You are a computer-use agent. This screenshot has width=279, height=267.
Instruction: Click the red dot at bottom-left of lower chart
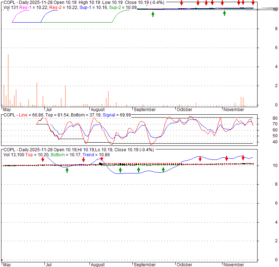pos(2,260)
